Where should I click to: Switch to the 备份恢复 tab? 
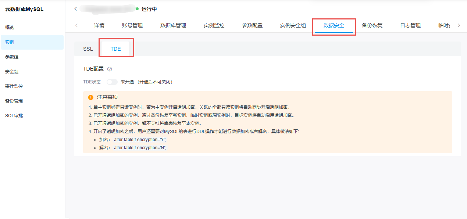[x=372, y=25]
